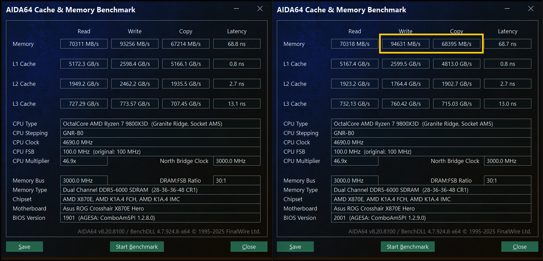
Task: Click L1 Cache Write value 2598.4 GB/s
Action: (135, 64)
